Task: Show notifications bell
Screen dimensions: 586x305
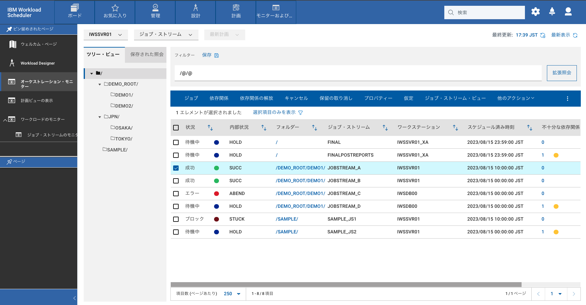Action: coord(552,12)
